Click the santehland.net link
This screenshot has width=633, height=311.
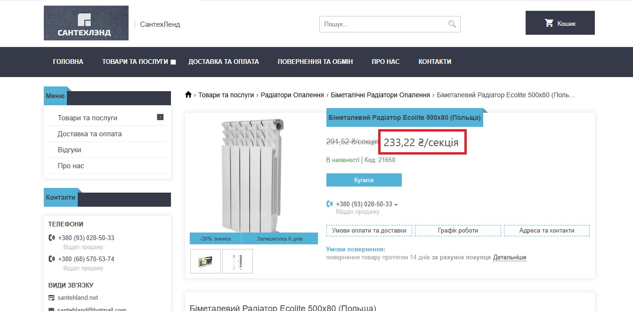pyautogui.click(x=78, y=298)
